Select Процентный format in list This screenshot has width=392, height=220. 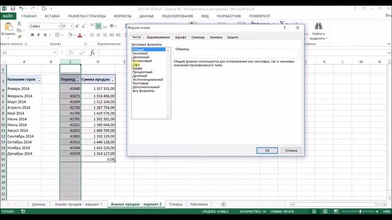(x=142, y=72)
